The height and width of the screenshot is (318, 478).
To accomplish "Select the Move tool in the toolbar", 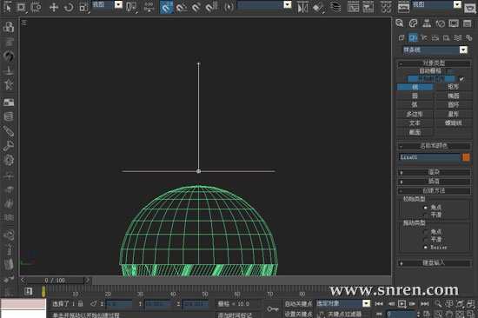I will (x=54, y=7).
